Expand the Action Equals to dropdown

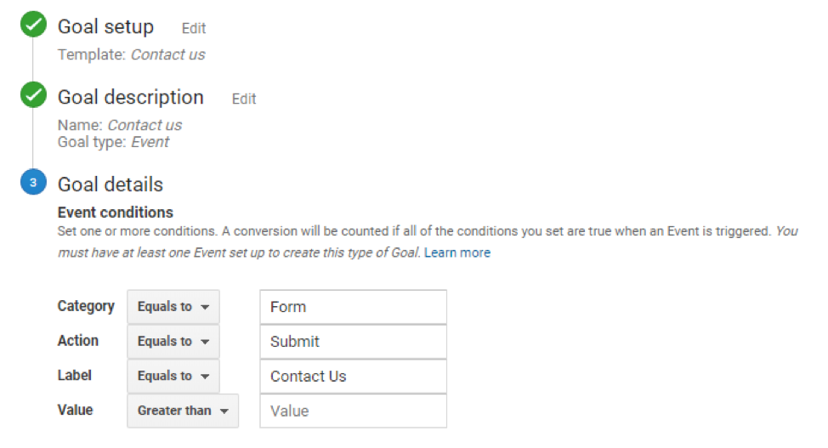(173, 341)
